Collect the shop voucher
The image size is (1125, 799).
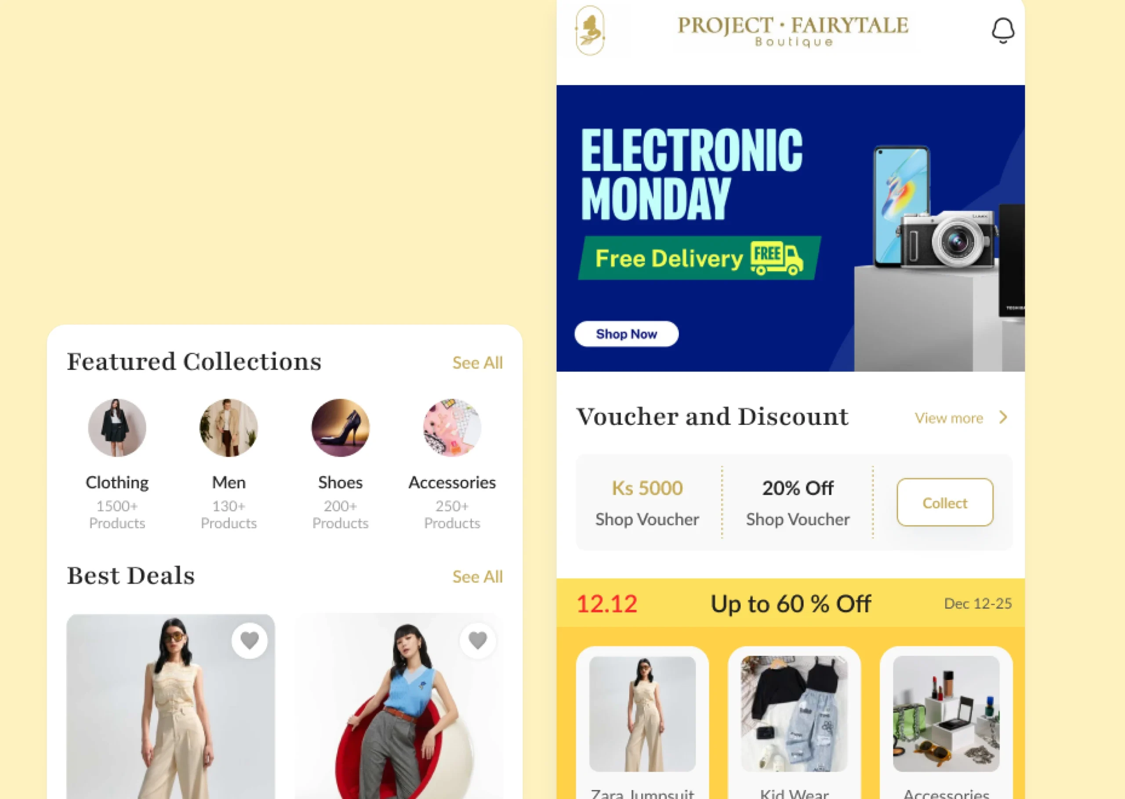coord(945,502)
